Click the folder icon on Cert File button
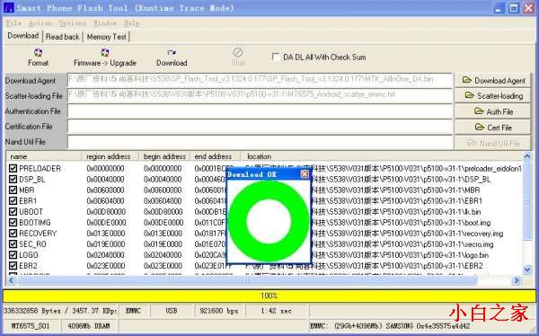 pos(480,127)
